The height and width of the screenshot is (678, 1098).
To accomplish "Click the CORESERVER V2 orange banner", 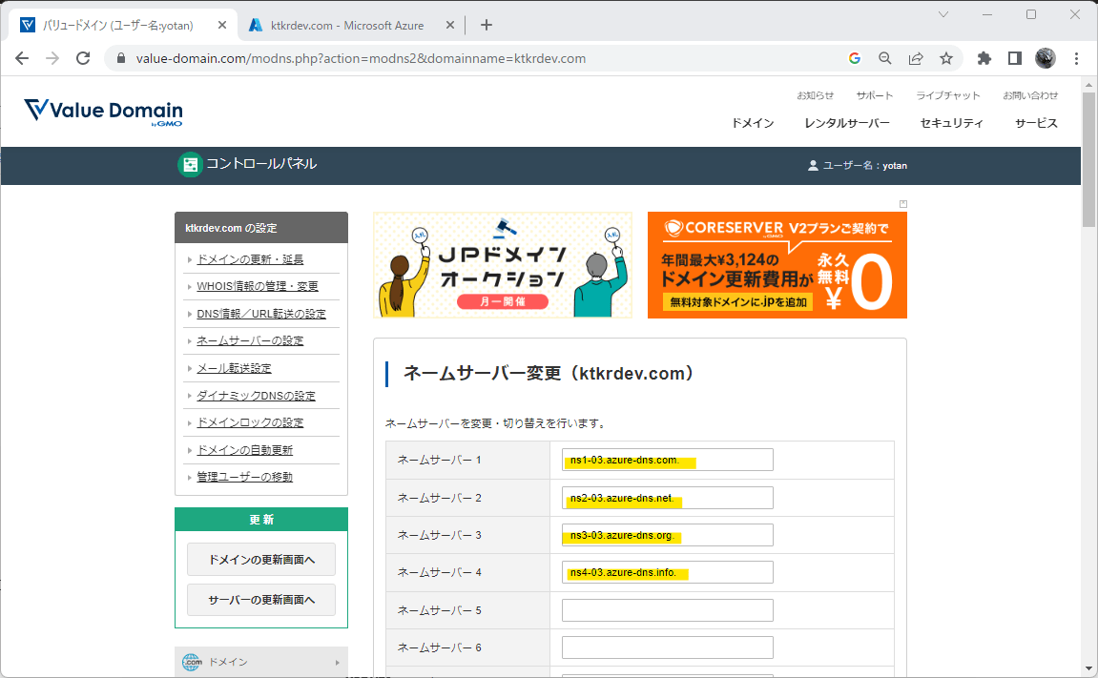I will [x=777, y=265].
